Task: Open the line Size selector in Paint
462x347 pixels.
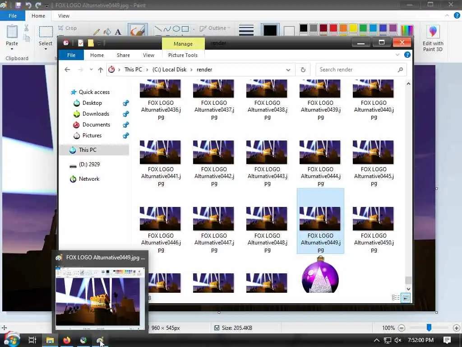Action: [246, 30]
